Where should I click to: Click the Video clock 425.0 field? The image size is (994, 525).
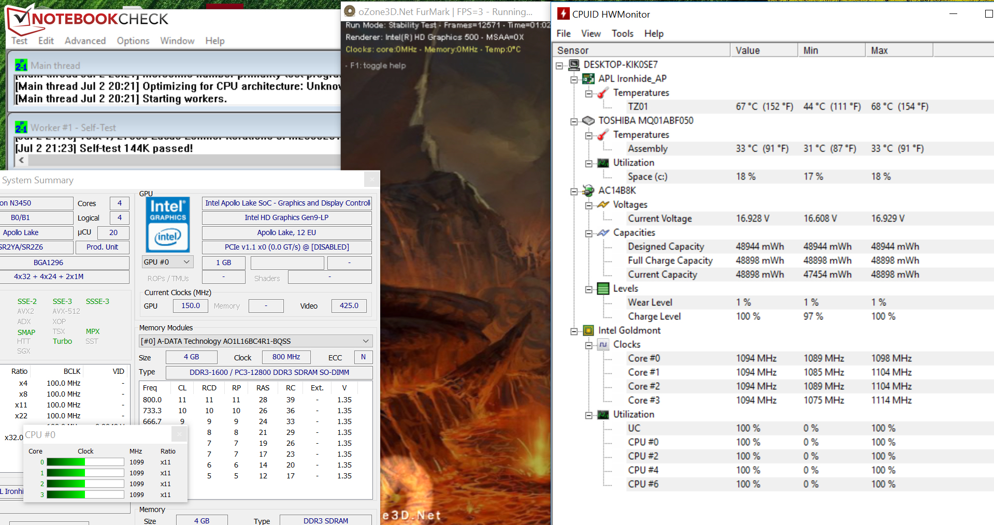349,305
